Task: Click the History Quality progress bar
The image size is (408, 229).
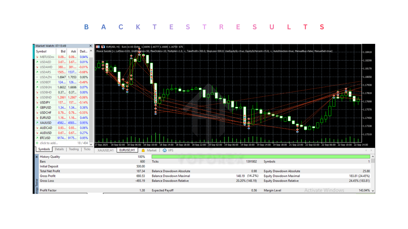Action: [x=260, y=156]
